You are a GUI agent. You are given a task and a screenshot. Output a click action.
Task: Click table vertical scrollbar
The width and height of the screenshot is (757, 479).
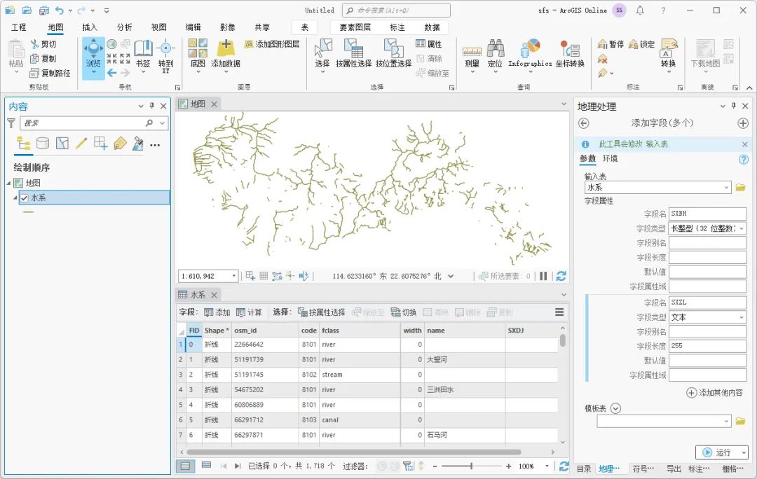click(562, 340)
